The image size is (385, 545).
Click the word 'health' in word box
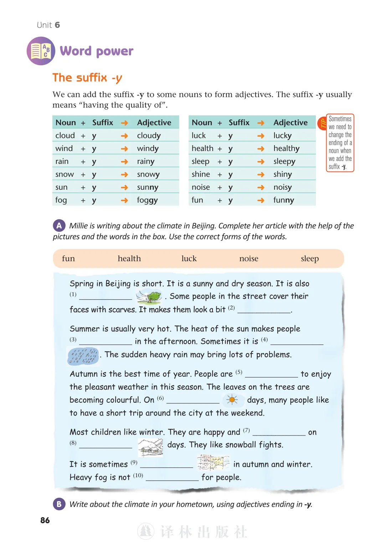pos(129,259)
